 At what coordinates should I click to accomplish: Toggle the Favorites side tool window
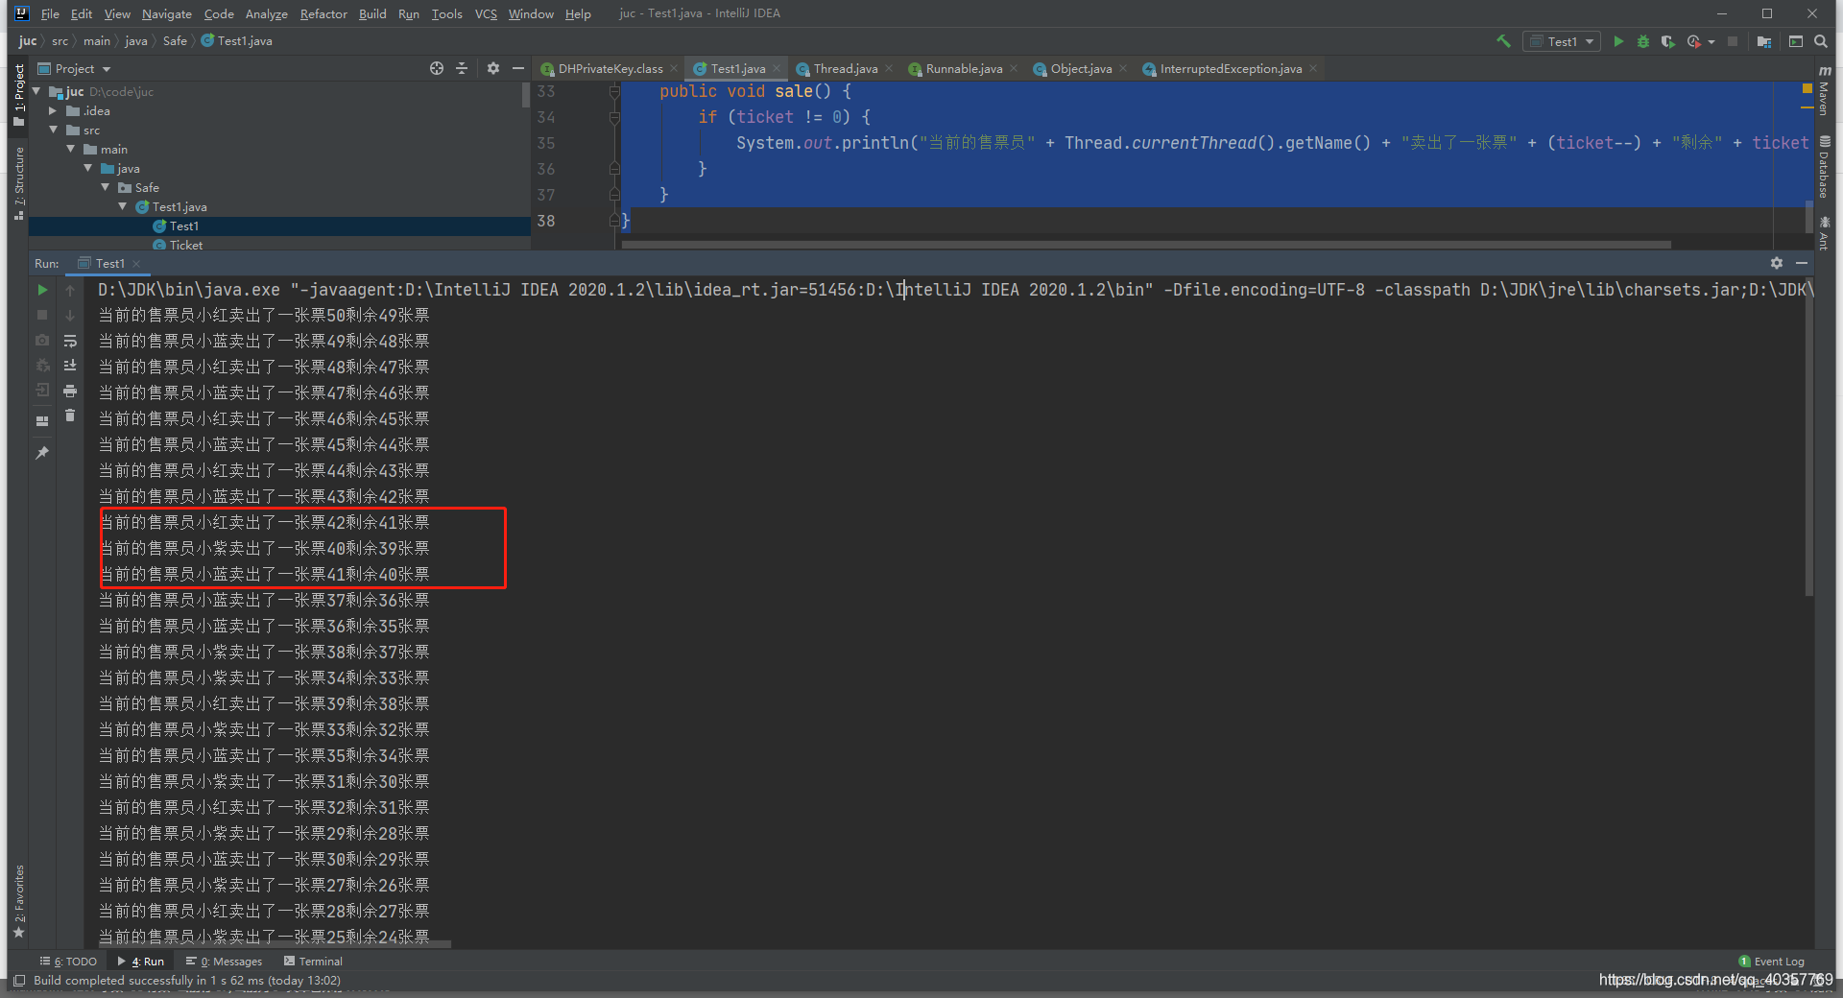pos(19,901)
